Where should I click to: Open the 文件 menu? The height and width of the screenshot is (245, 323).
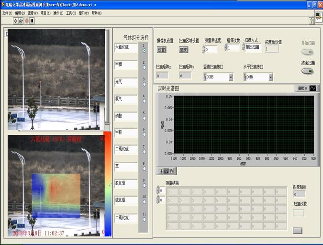tap(6, 13)
